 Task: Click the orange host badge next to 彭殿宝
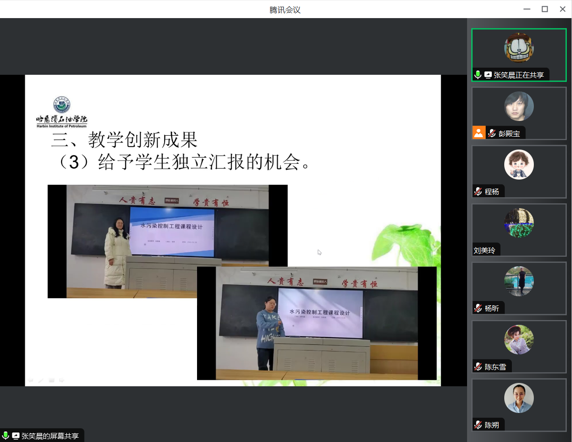click(x=478, y=133)
